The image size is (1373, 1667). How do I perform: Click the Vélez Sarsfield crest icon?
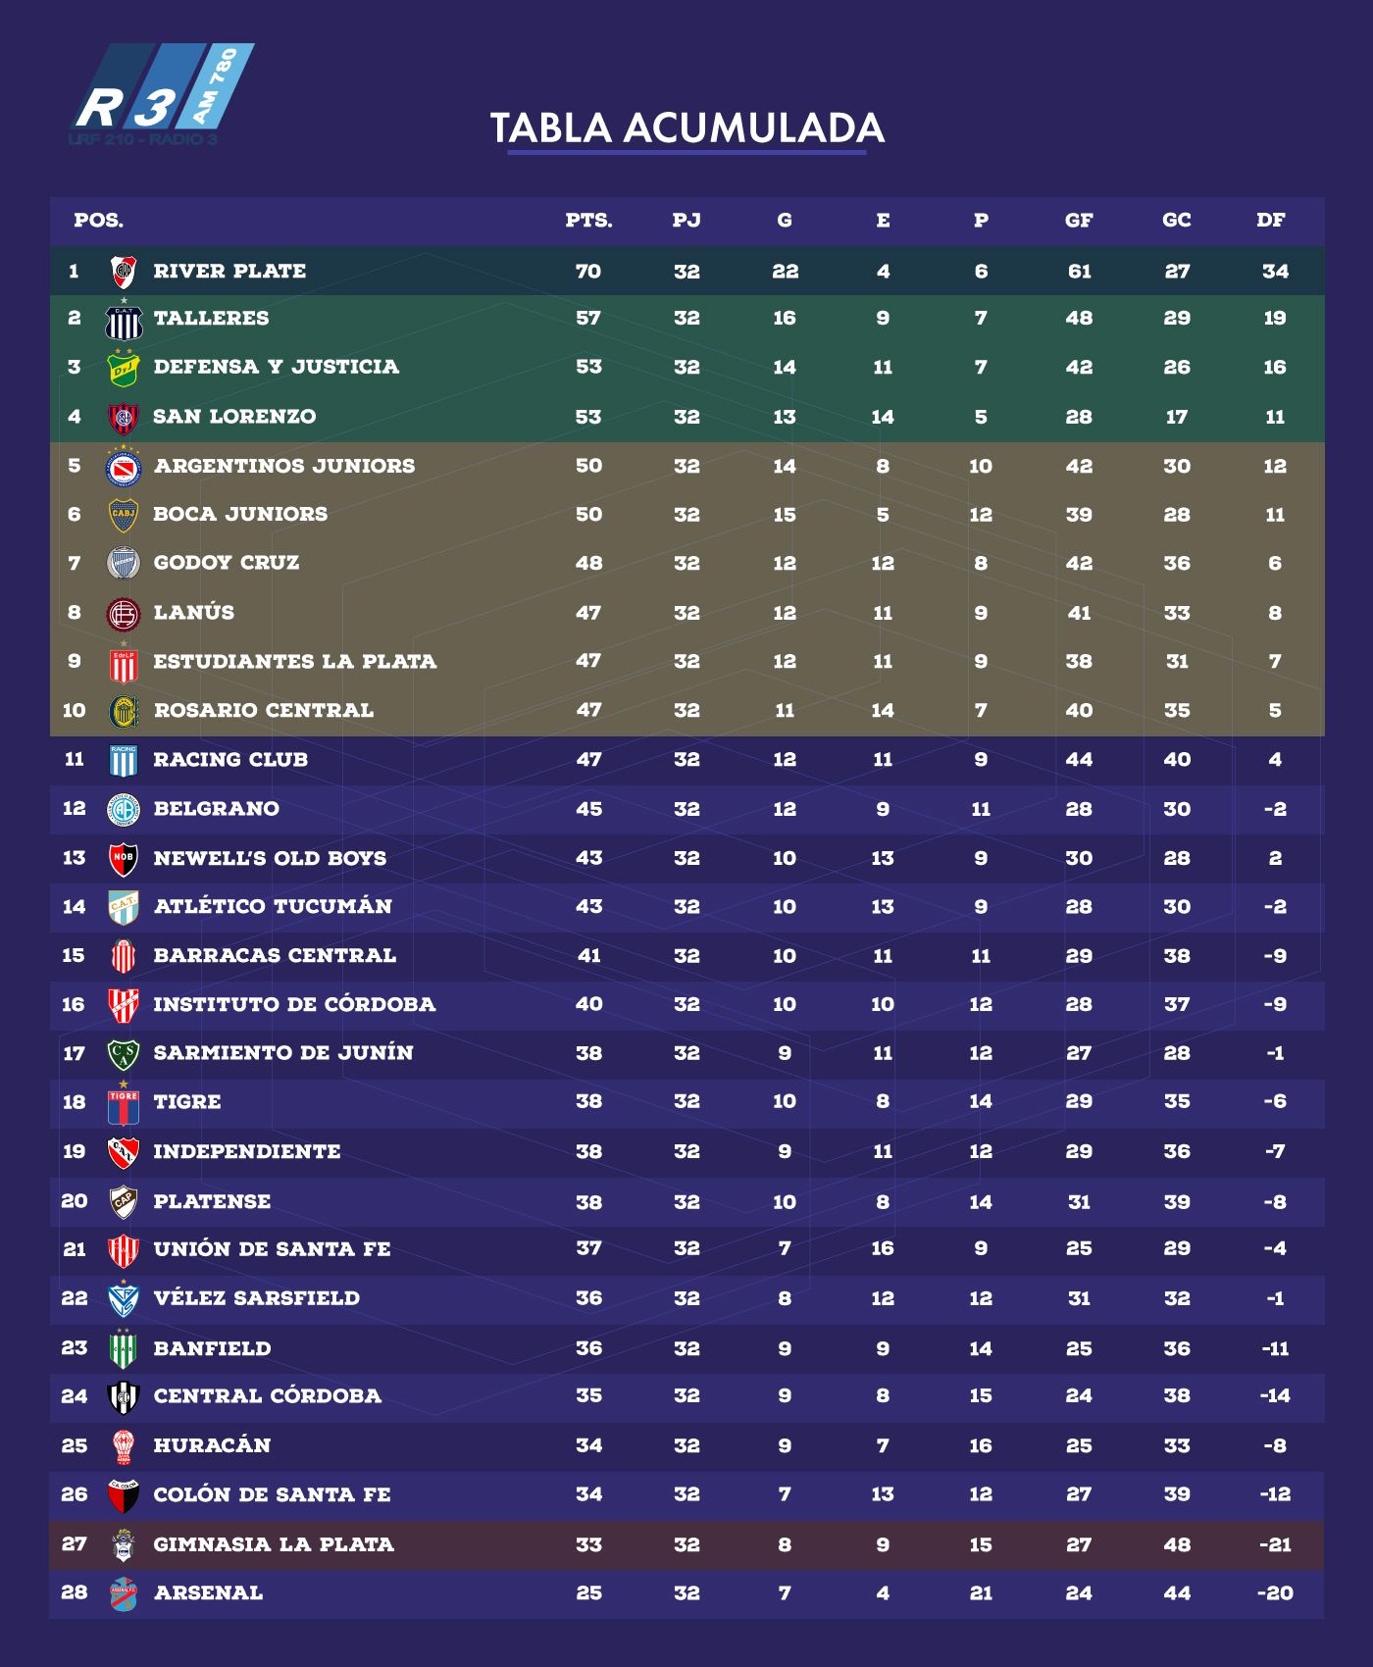click(x=124, y=1297)
